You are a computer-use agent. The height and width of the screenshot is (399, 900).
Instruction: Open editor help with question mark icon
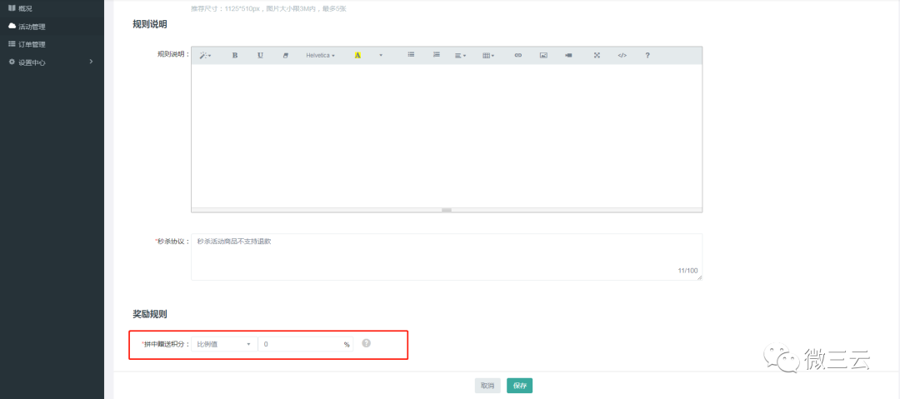tap(647, 55)
